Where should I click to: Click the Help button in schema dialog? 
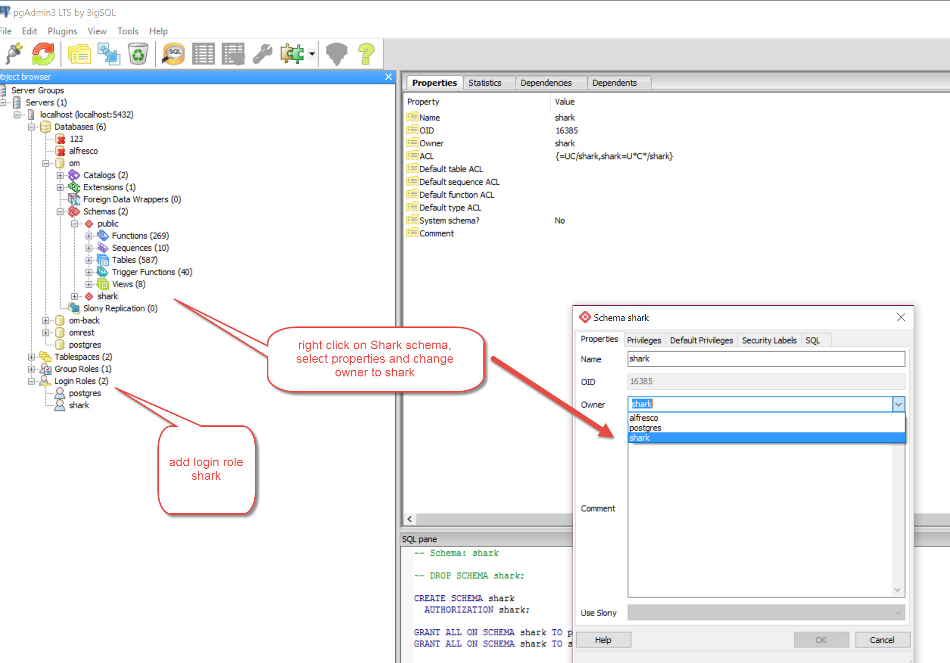pyautogui.click(x=603, y=640)
